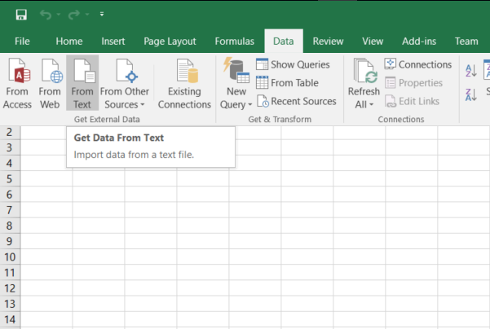Open Existing Connections
This screenshot has height=329, width=490.
[x=184, y=83]
